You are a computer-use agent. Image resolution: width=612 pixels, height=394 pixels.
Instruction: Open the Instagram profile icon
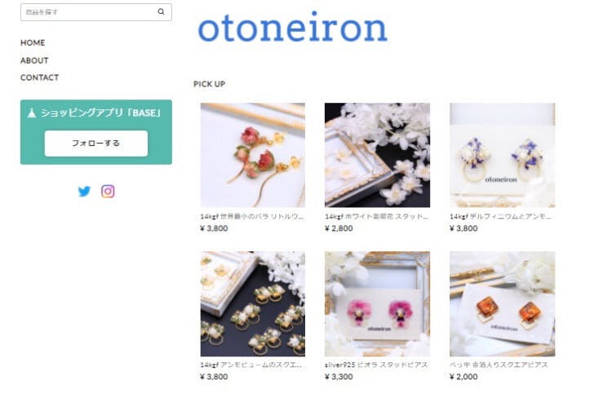coord(108,191)
